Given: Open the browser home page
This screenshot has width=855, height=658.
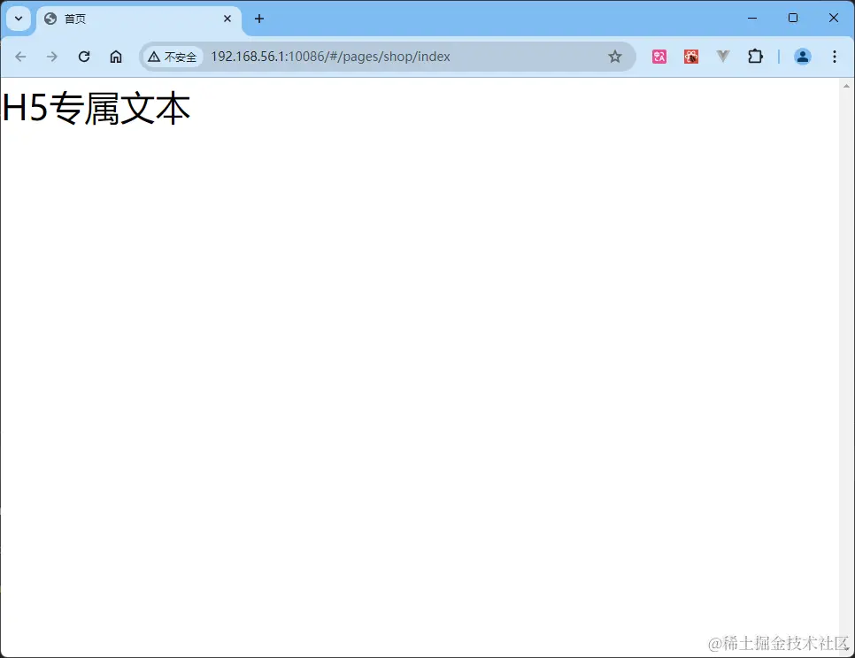Looking at the screenshot, I should 116,56.
